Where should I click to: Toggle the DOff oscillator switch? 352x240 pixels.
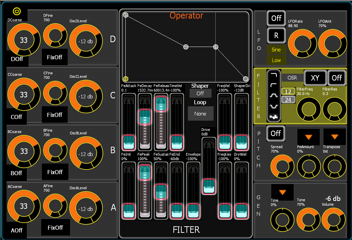17,59
